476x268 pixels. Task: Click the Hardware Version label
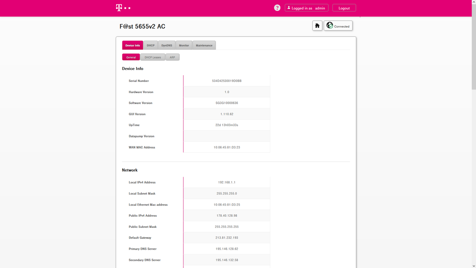pyautogui.click(x=141, y=92)
